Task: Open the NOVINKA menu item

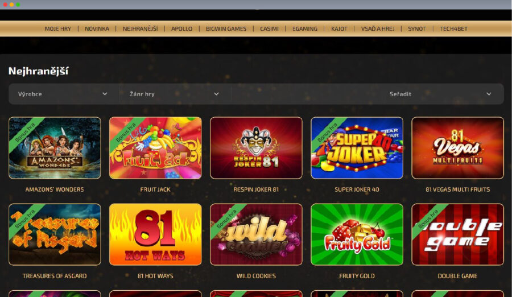Action: [97, 29]
